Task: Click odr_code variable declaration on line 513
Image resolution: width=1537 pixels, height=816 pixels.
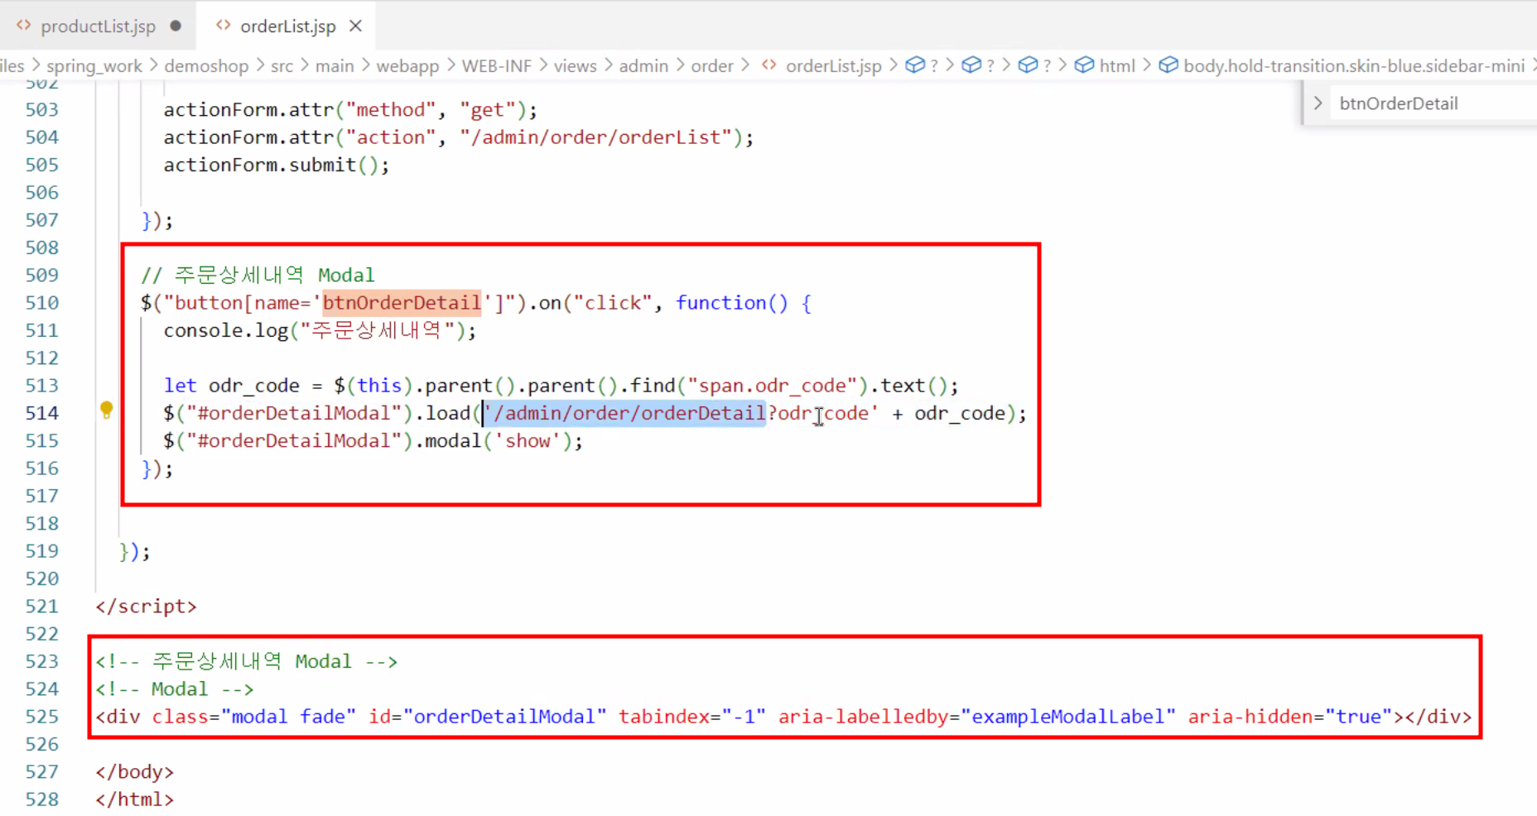Action: point(253,386)
